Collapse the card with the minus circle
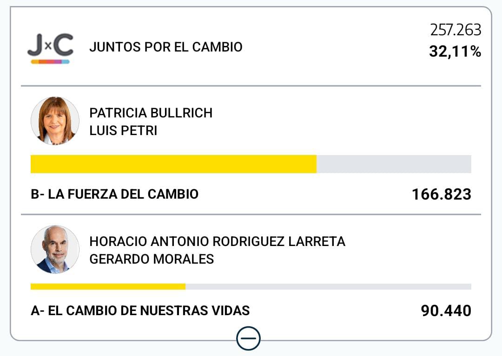The height and width of the screenshot is (356, 502). tap(248, 338)
